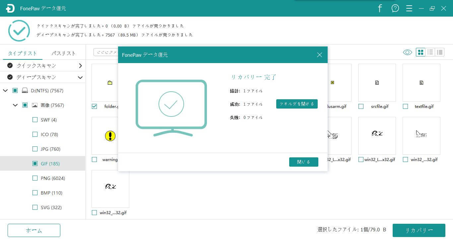
Task: Check the SVG (322) checkbox
Action: click(x=35, y=207)
